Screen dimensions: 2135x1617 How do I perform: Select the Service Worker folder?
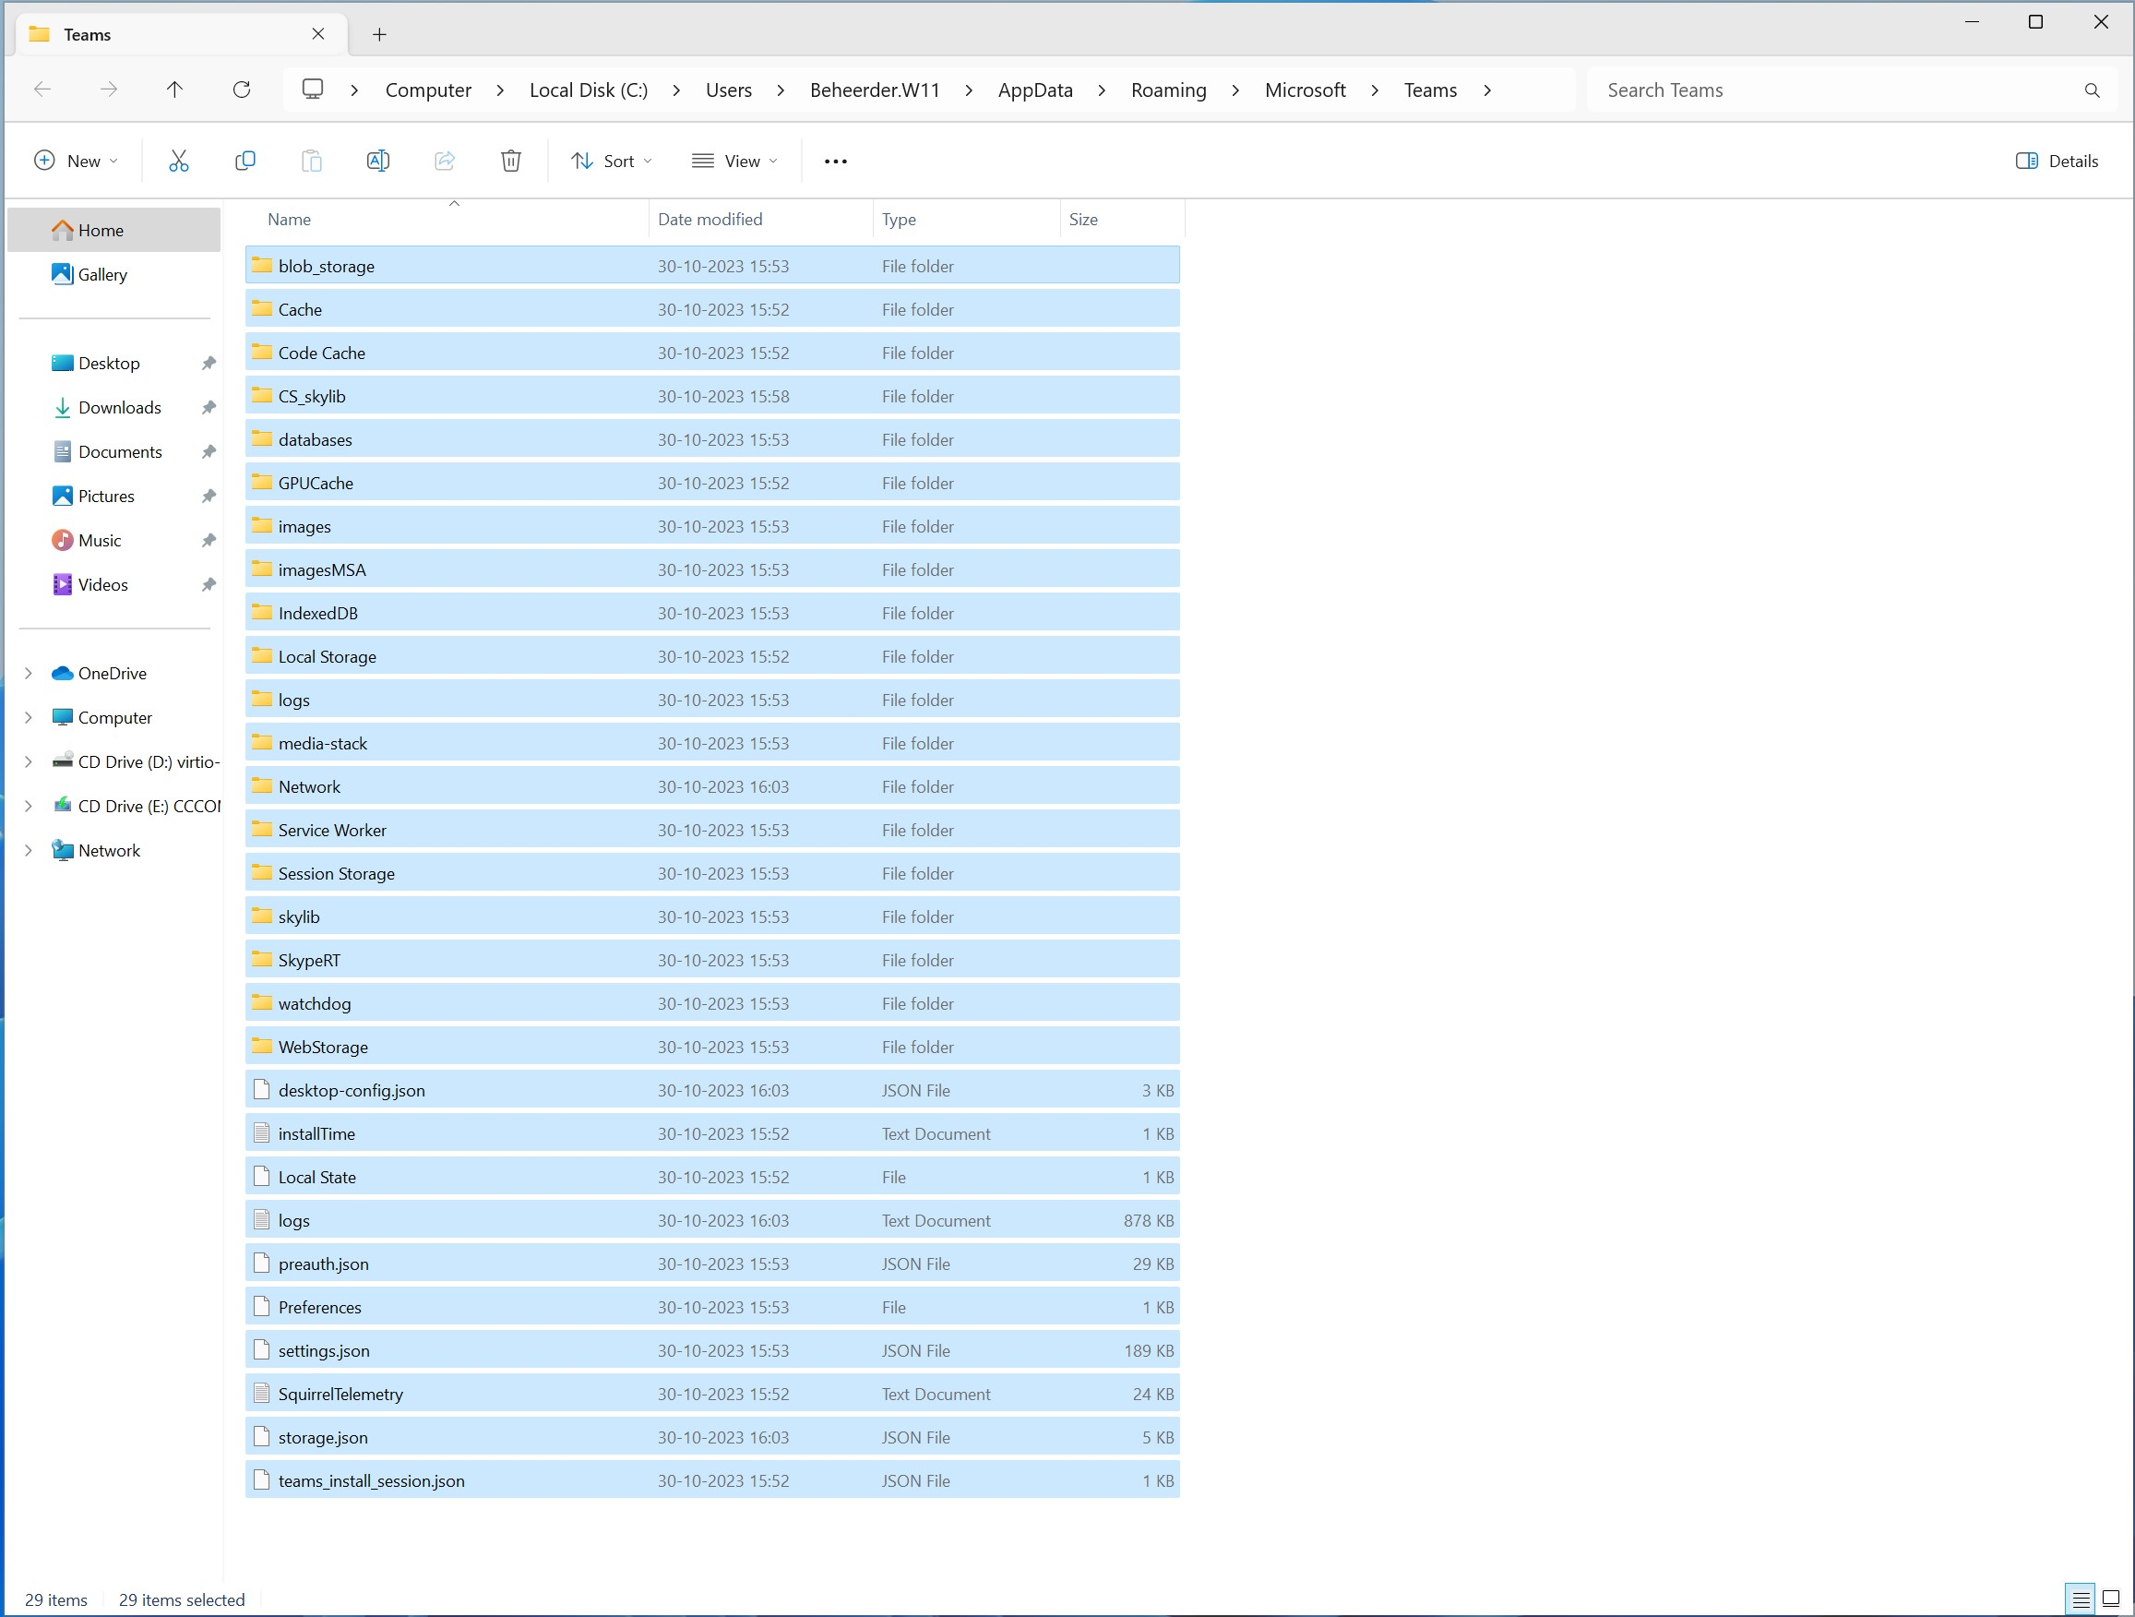(x=712, y=831)
